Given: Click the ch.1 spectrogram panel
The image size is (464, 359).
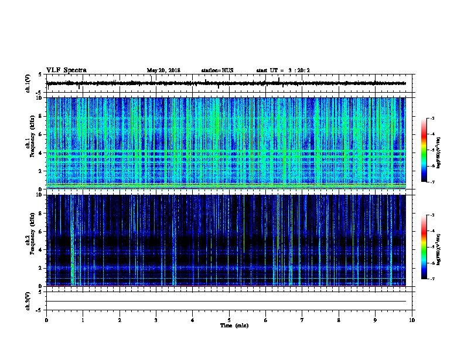Looking at the screenshot, I should pyautogui.click(x=226, y=143).
